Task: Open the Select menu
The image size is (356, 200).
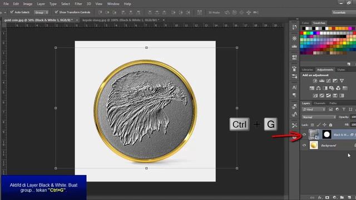Action: [66, 4]
